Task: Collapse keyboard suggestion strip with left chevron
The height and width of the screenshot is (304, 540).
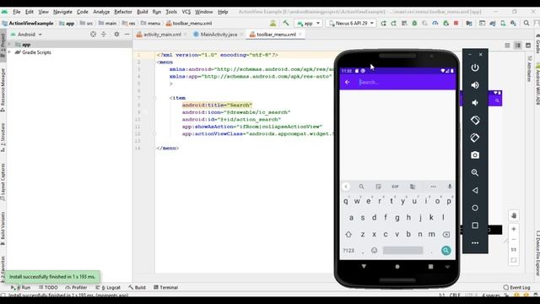Action: (346, 187)
